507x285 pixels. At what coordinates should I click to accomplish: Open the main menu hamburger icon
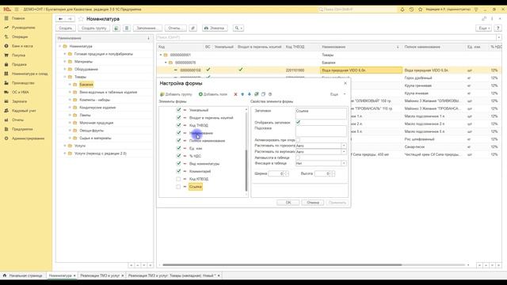[x=17, y=9]
